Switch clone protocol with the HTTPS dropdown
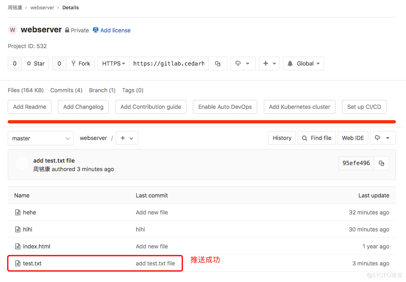406x282 pixels. (x=113, y=64)
